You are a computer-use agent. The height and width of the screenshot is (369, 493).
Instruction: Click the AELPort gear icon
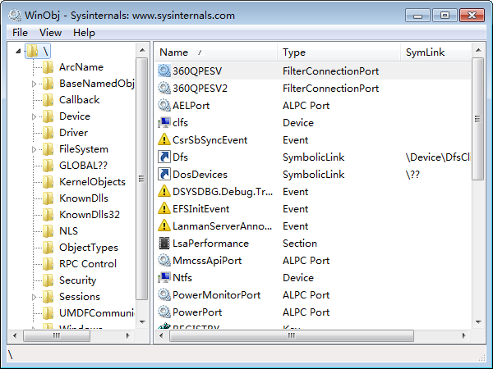(164, 106)
